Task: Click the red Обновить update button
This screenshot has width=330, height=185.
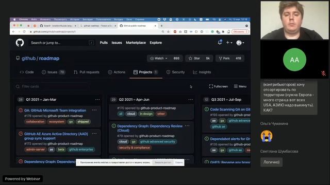Action: (240, 32)
